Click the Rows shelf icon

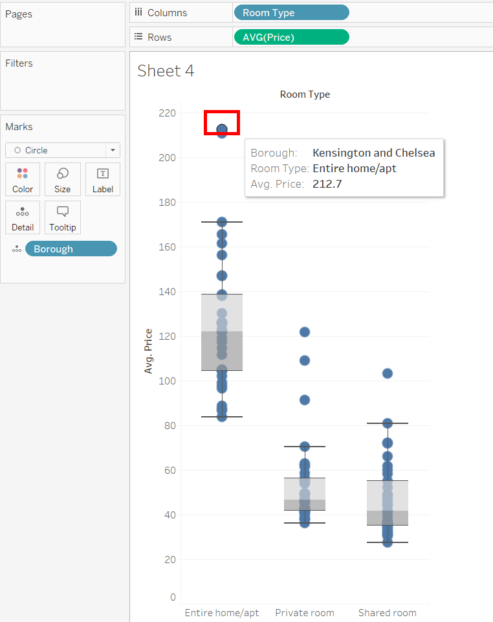(138, 37)
